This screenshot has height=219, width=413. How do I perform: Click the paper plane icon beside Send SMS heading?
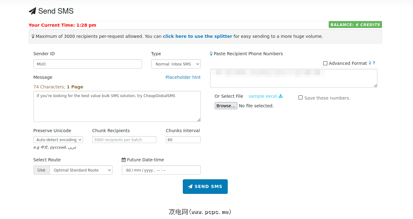(x=33, y=11)
